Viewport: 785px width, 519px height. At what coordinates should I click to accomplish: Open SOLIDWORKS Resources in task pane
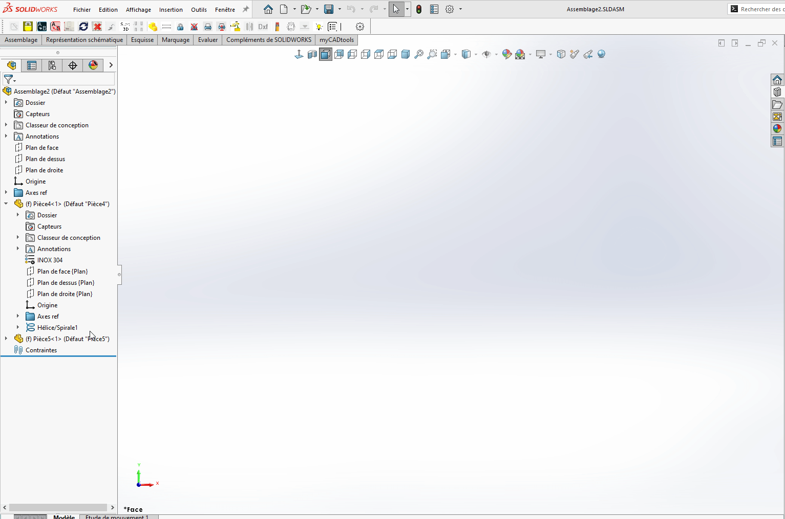[777, 80]
